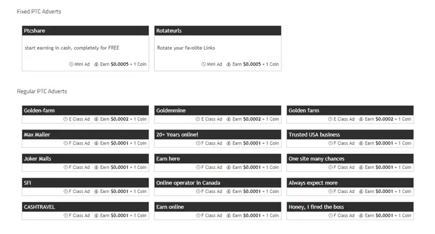Click the clock icon under One site many chances

click(x=331, y=167)
